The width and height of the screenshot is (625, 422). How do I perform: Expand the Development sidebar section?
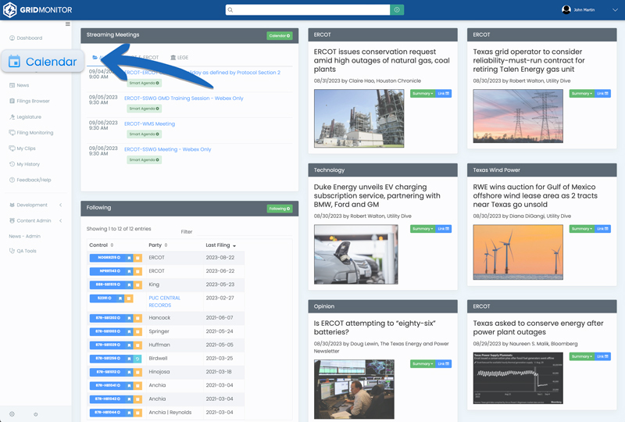(x=36, y=205)
